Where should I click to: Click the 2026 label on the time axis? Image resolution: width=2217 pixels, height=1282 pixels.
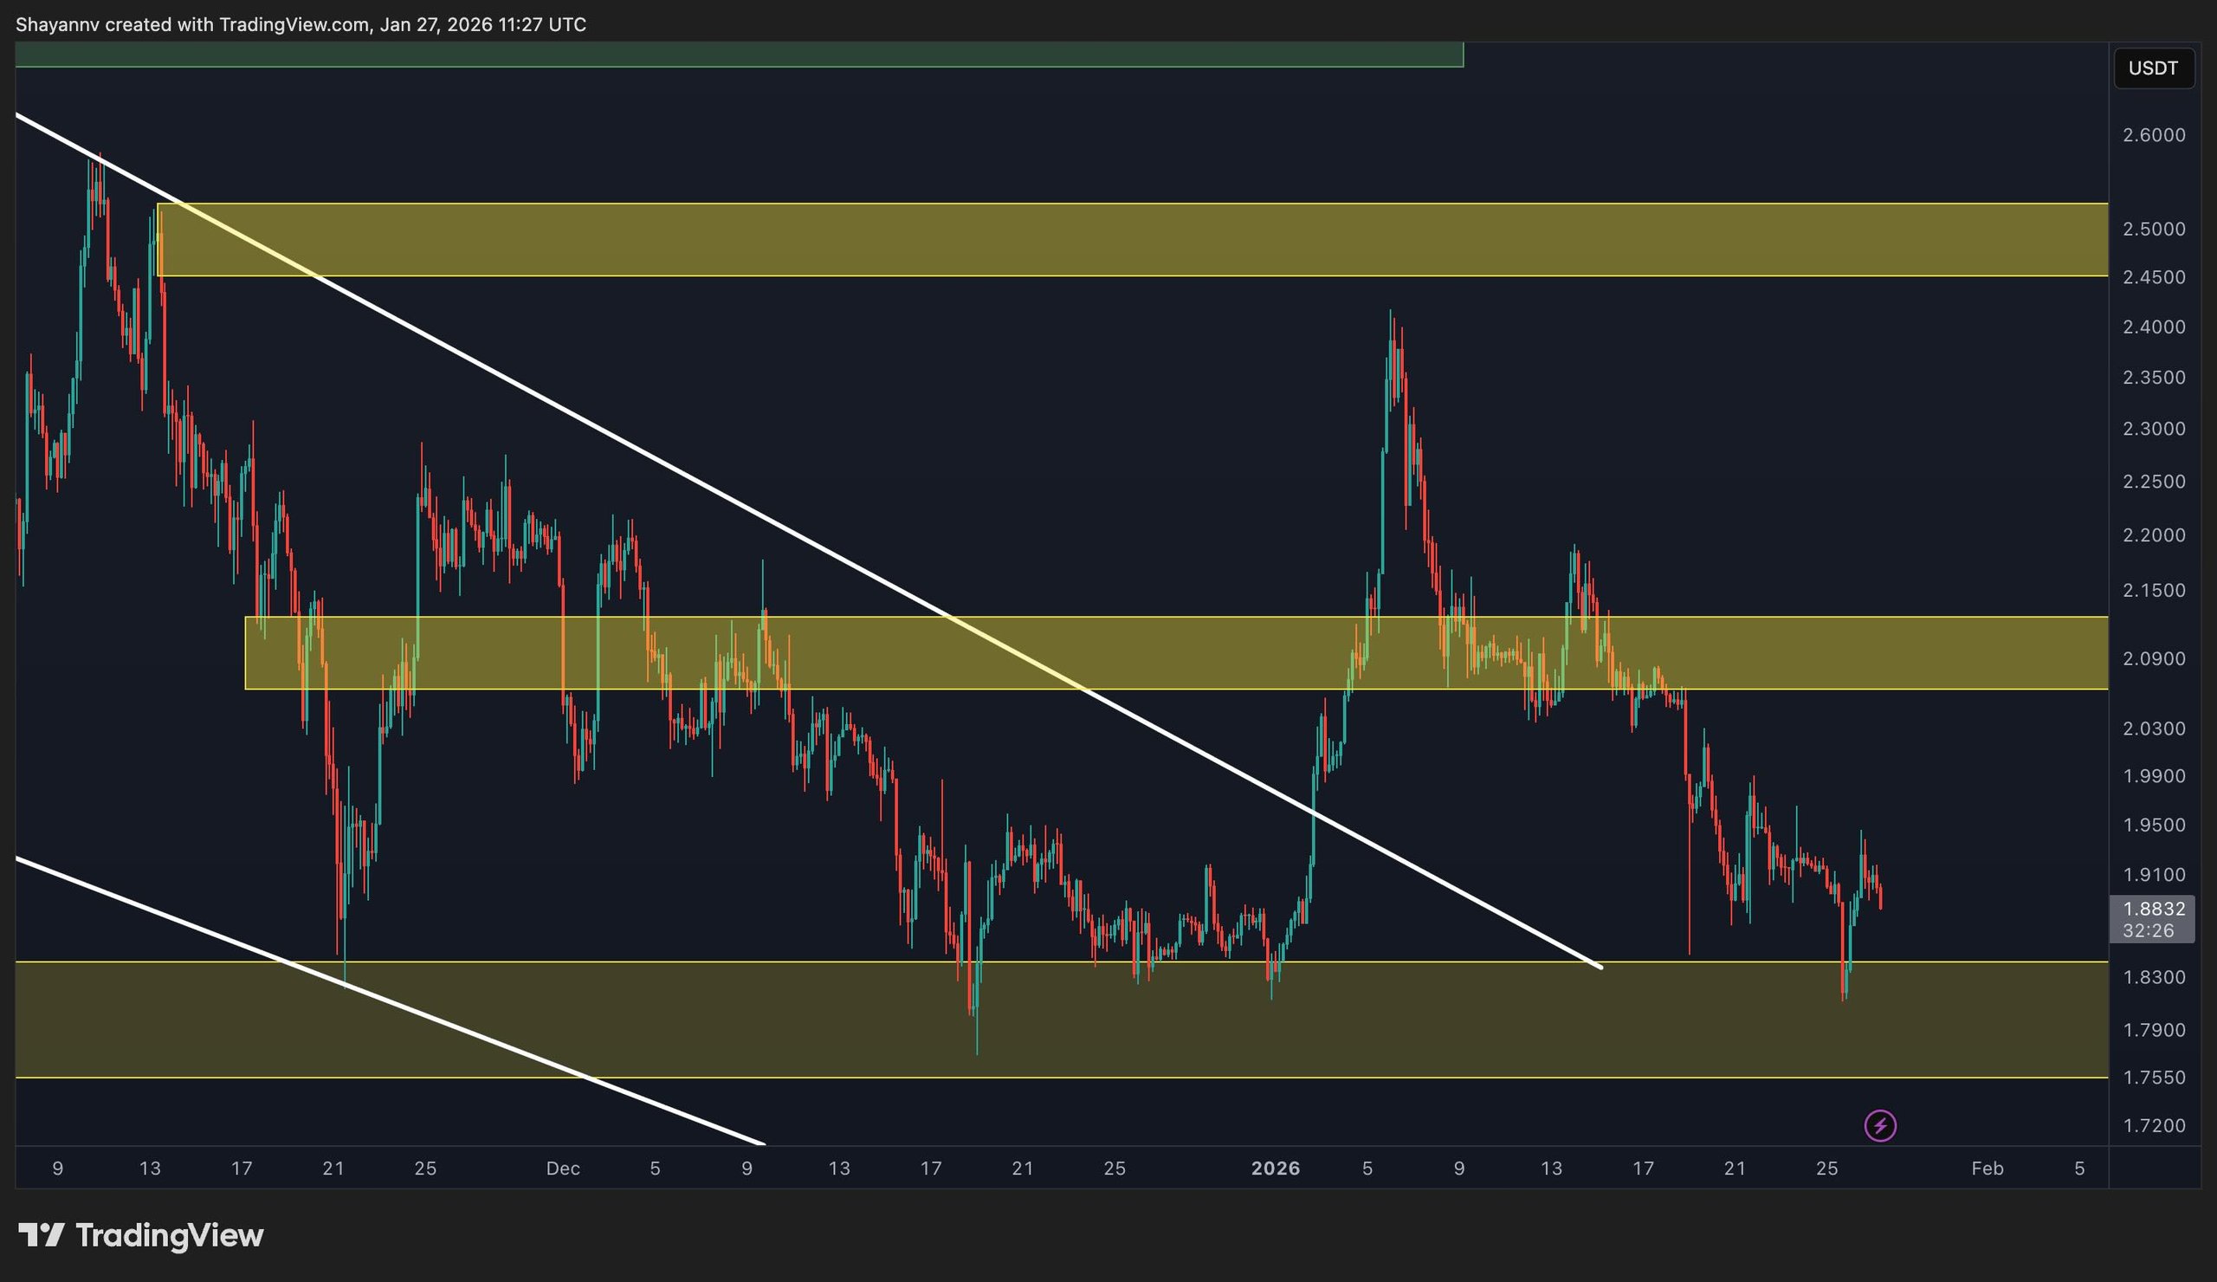pyautogui.click(x=1277, y=1168)
